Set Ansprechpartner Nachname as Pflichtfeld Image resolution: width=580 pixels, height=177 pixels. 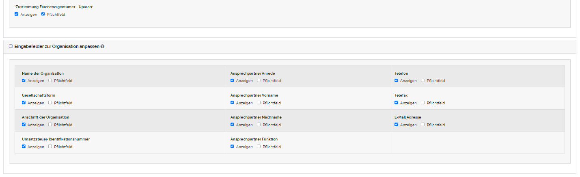point(259,124)
